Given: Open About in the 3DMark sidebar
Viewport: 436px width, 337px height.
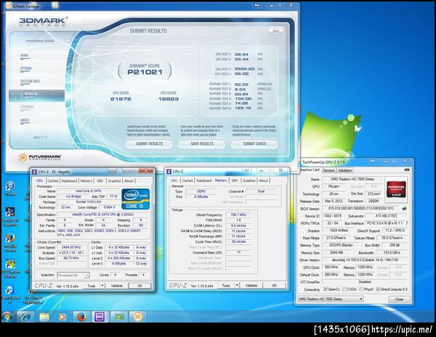Looking at the screenshot, I should coord(25,120).
